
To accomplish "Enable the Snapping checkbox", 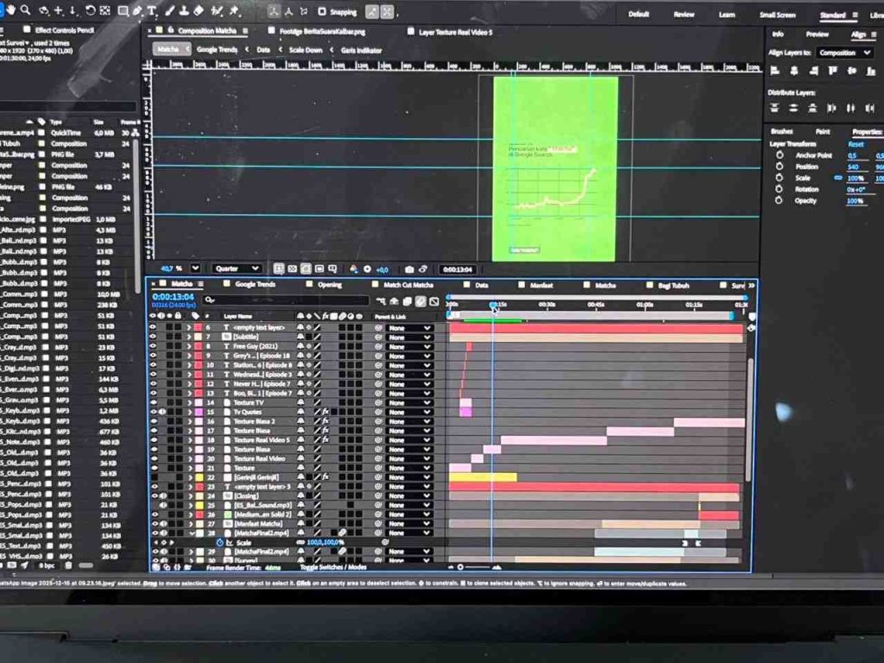I will (322, 12).
